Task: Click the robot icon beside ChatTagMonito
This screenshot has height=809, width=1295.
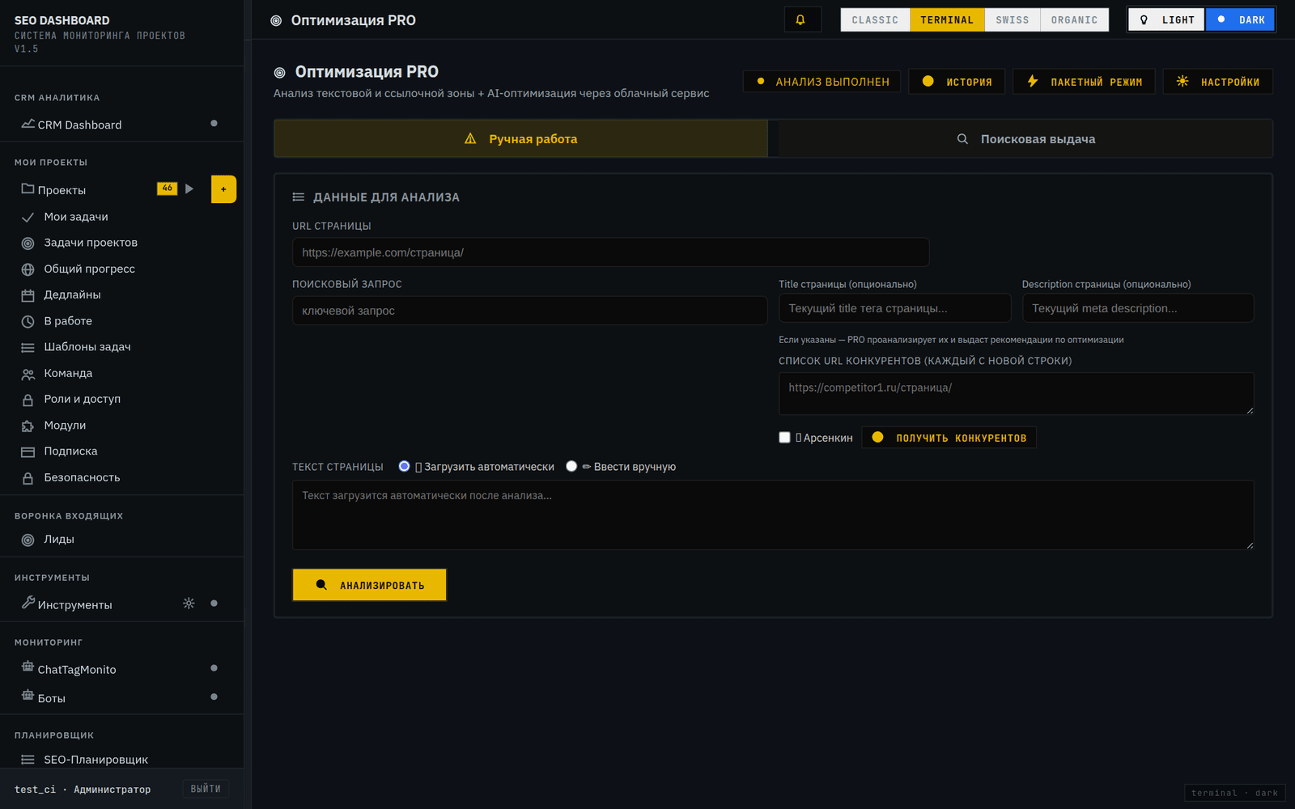Action: [28, 667]
